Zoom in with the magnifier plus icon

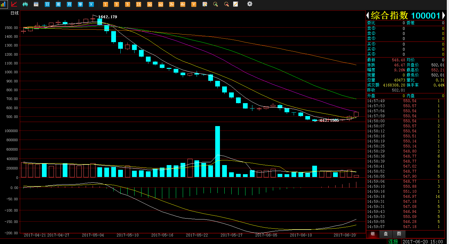216,4
